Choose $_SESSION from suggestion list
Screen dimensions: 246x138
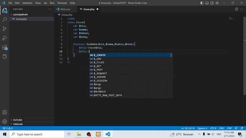[x=131, y=80]
